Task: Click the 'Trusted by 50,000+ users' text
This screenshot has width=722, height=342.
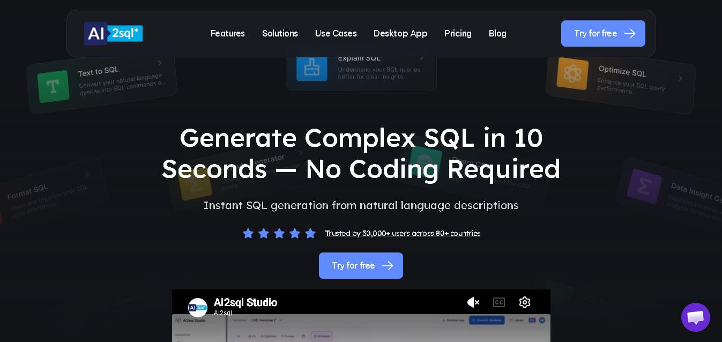Action: [403, 233]
